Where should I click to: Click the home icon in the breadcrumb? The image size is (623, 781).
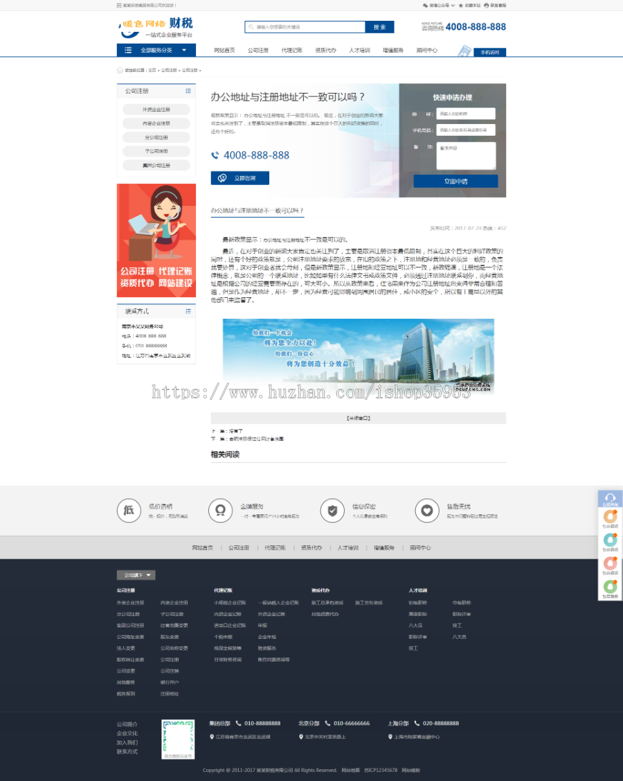tap(120, 70)
